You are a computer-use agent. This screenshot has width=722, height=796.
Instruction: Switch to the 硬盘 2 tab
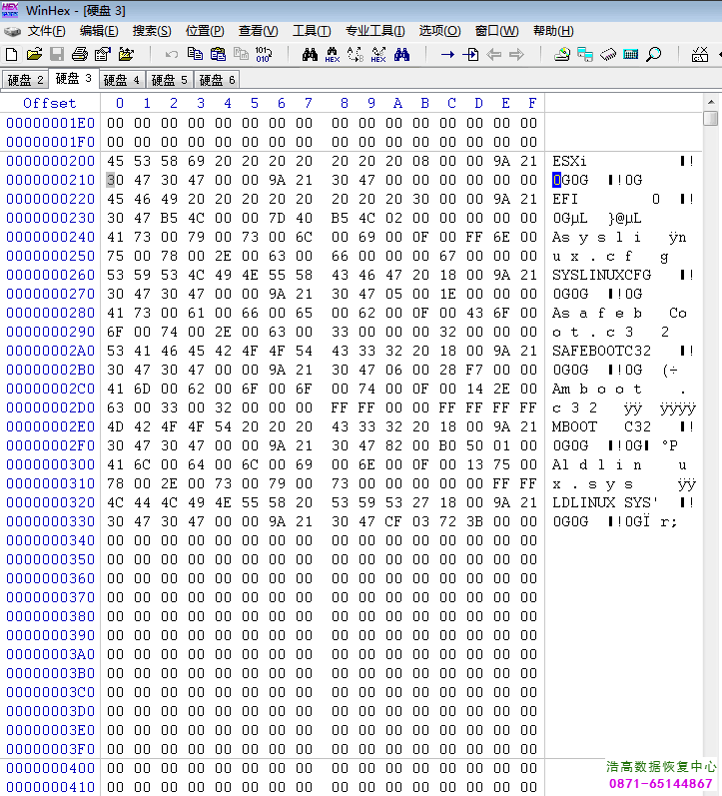(x=25, y=80)
